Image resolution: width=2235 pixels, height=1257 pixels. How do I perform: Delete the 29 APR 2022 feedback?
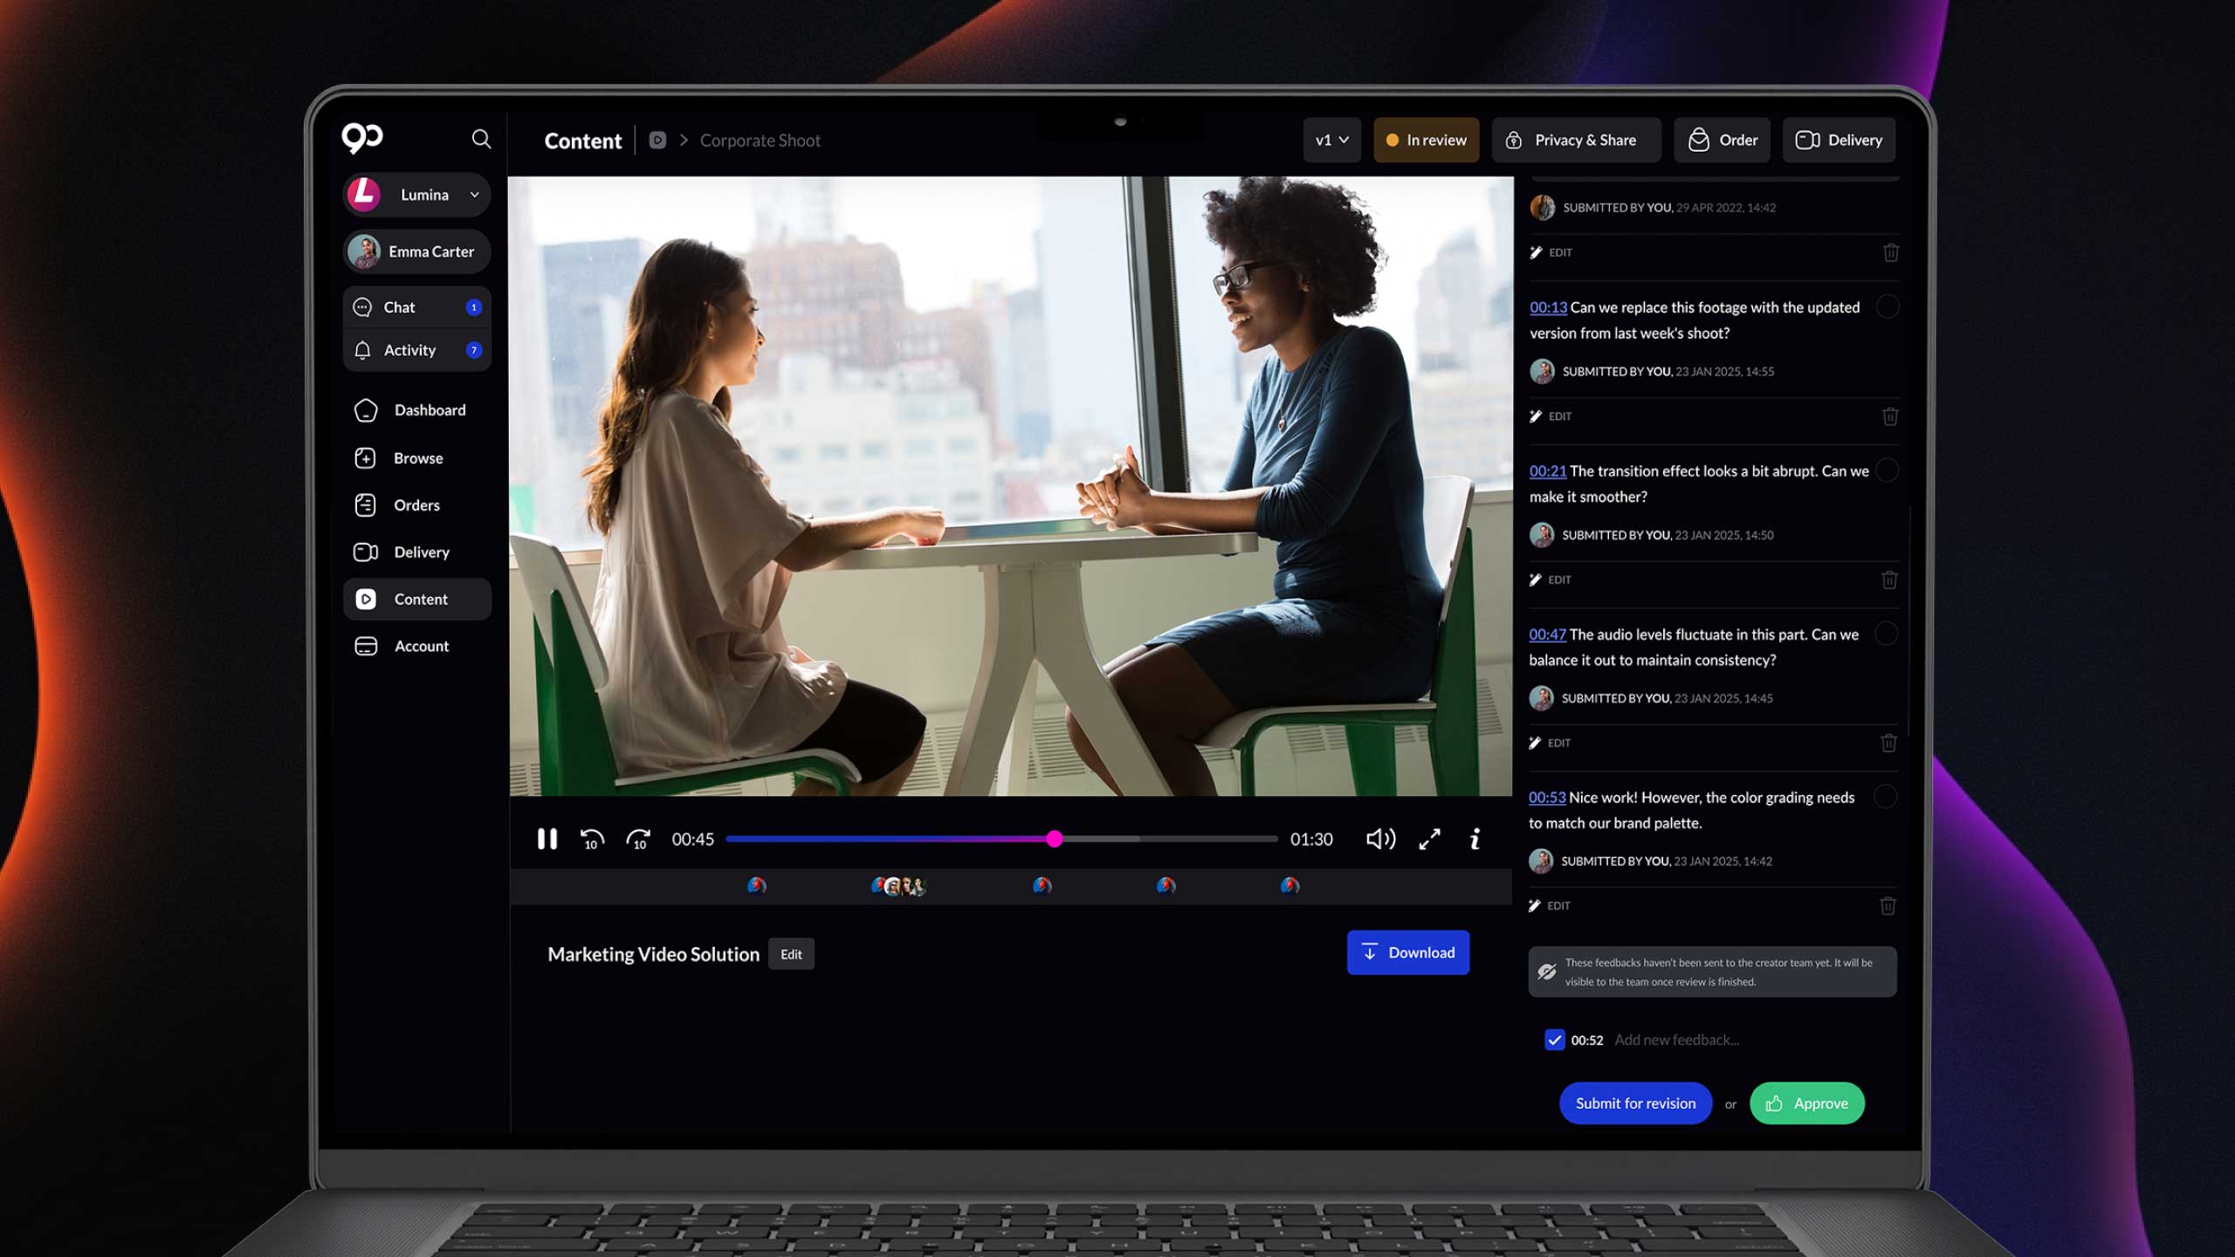coord(1891,252)
